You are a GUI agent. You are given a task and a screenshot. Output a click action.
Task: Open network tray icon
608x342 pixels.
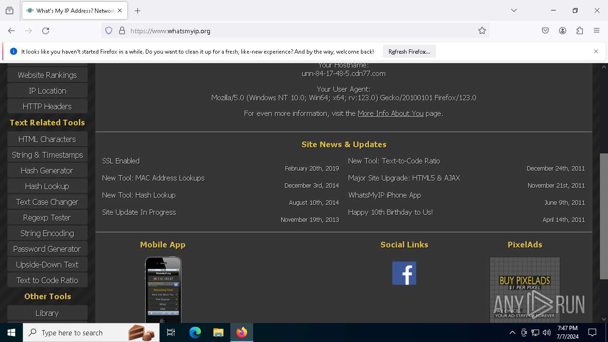click(535, 332)
